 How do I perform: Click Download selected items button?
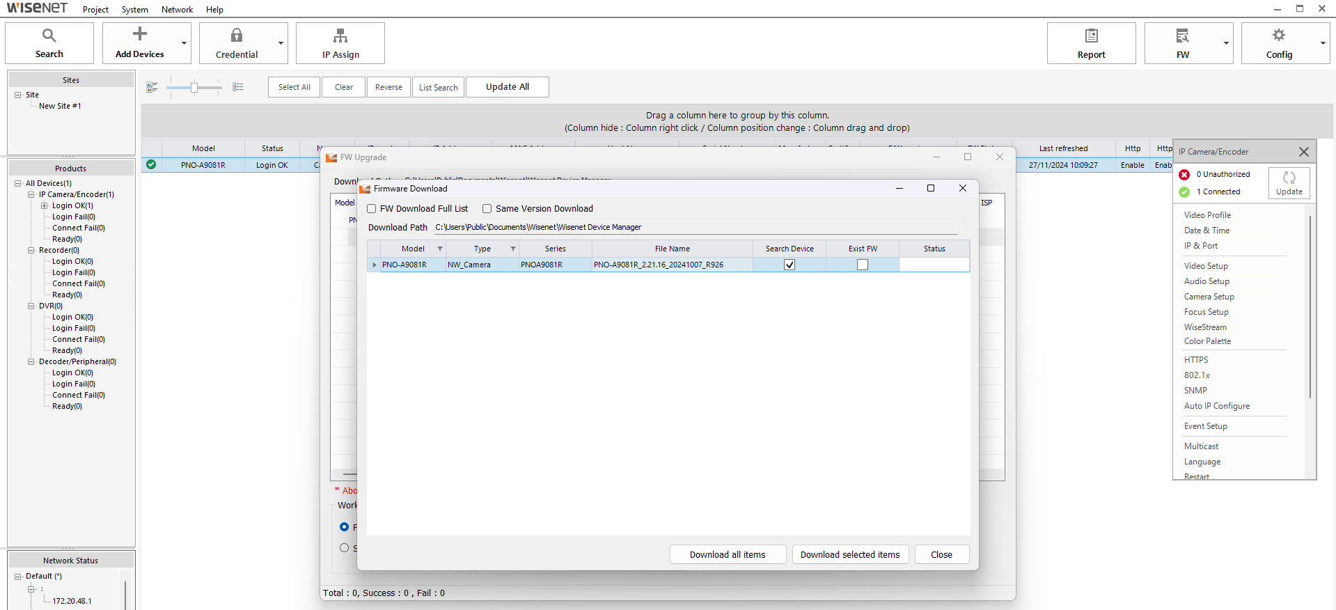(850, 555)
